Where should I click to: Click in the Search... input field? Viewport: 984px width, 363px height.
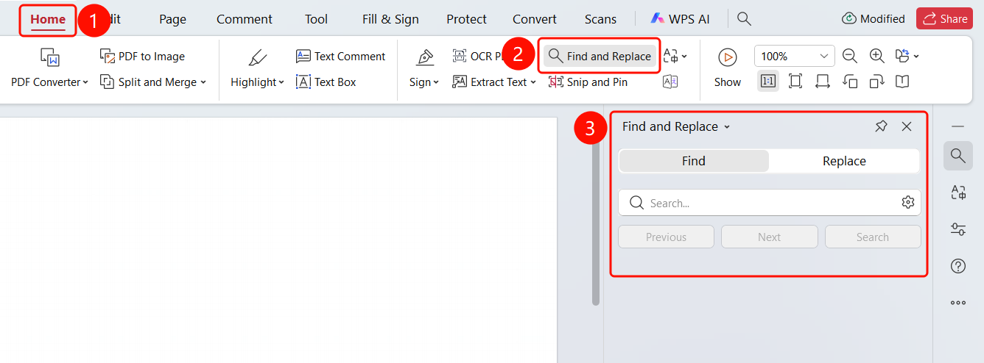click(770, 203)
